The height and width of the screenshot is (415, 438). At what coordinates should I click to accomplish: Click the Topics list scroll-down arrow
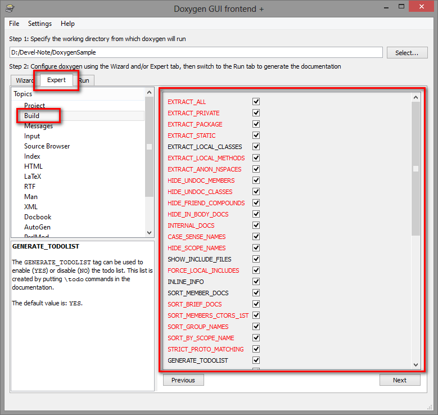coord(149,232)
